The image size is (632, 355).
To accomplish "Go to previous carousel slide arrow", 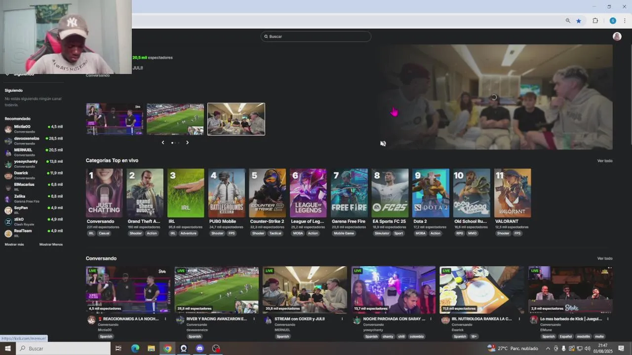I will (163, 142).
